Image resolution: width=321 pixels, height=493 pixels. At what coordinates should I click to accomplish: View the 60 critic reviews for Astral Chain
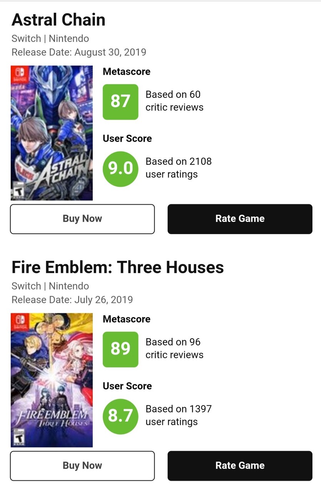[174, 101]
